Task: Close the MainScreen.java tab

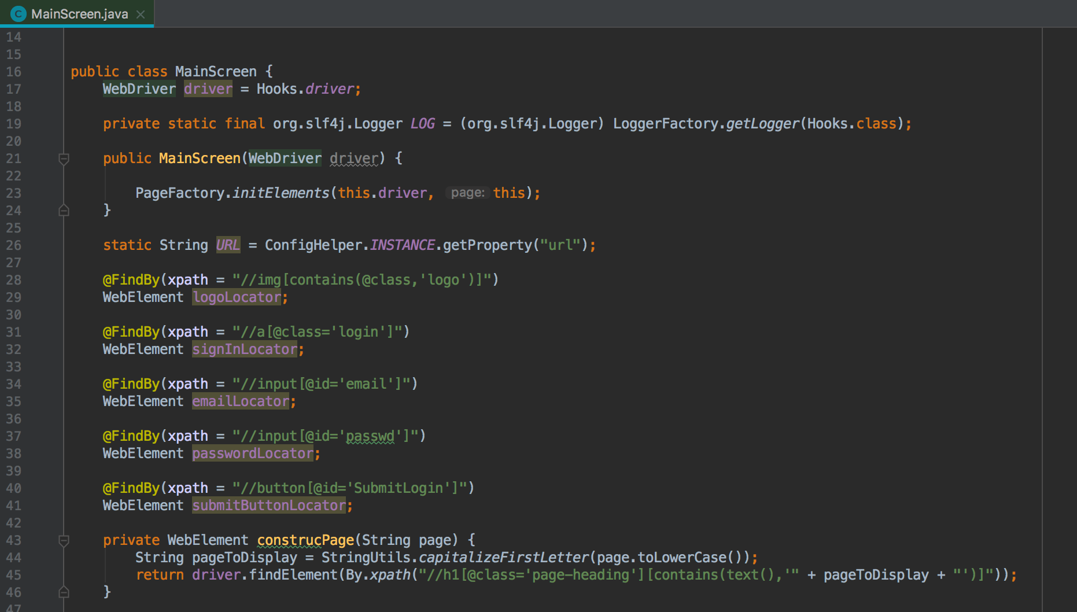Action: coord(141,14)
